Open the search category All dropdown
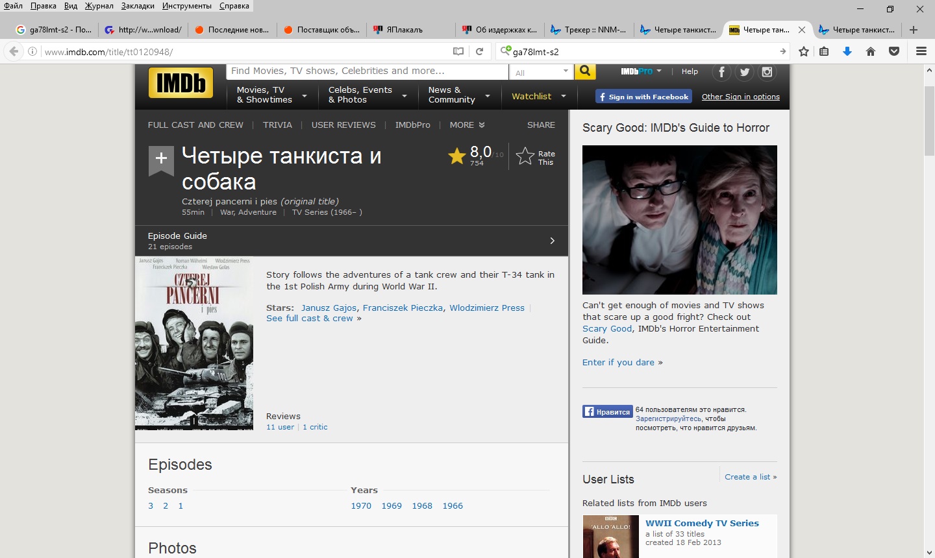The width and height of the screenshot is (935, 558). tap(542, 72)
